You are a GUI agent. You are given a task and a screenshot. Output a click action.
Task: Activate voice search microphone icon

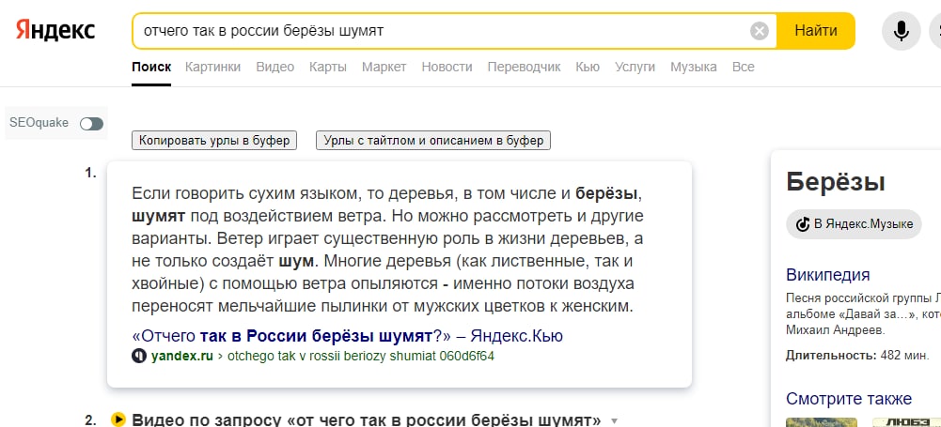coord(901,31)
